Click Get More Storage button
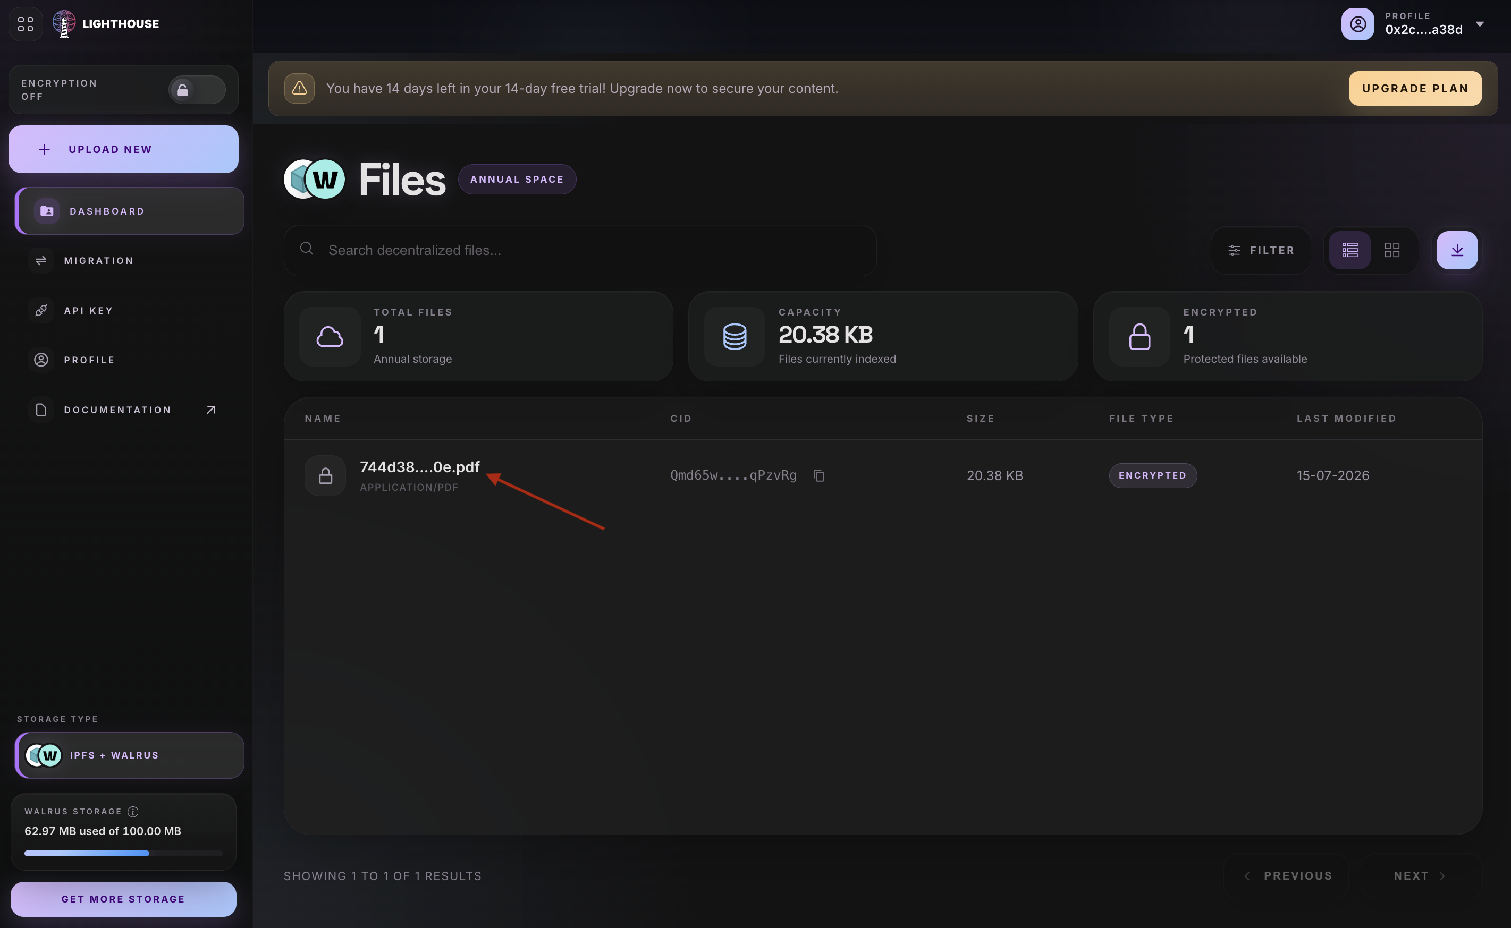Screen dimensions: 1511x928 point(123,899)
